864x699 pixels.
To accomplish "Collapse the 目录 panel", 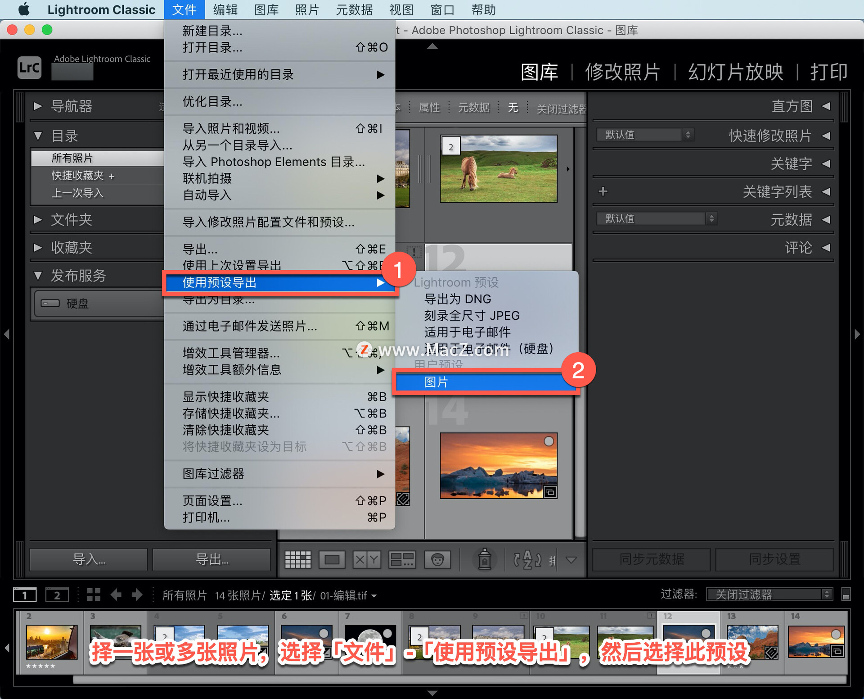I will click(38, 136).
